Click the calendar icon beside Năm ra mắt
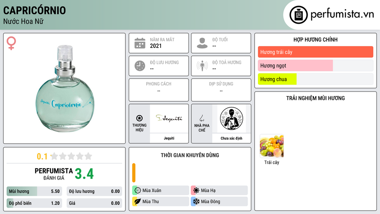 point(140,43)
